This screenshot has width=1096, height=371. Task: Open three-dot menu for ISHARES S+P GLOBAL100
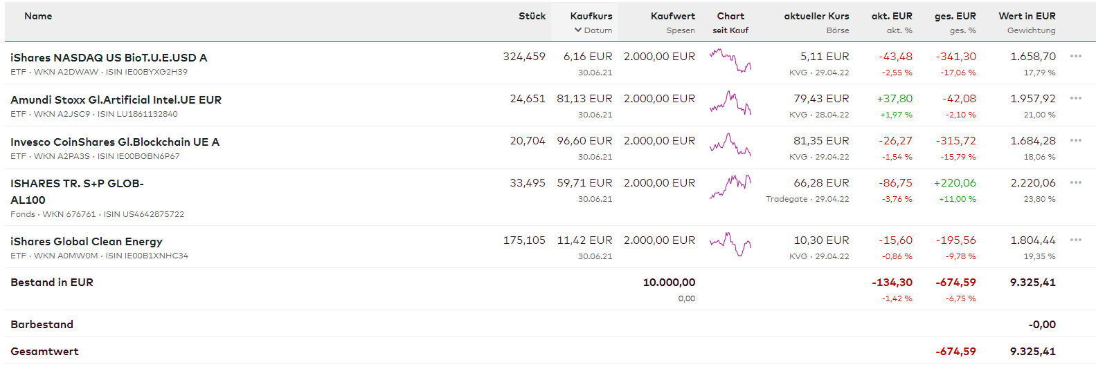click(1075, 182)
